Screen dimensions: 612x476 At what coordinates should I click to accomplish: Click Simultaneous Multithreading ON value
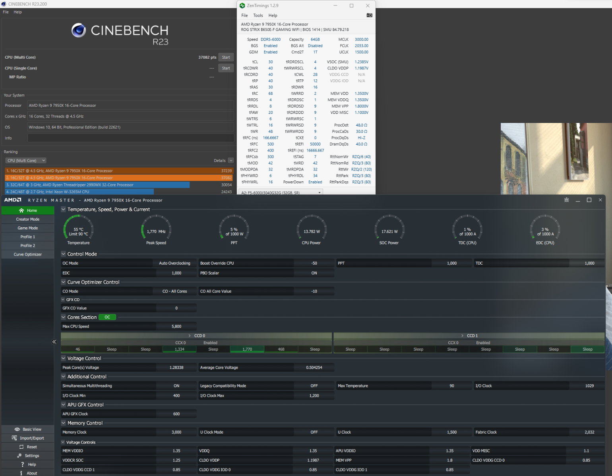[x=176, y=386]
